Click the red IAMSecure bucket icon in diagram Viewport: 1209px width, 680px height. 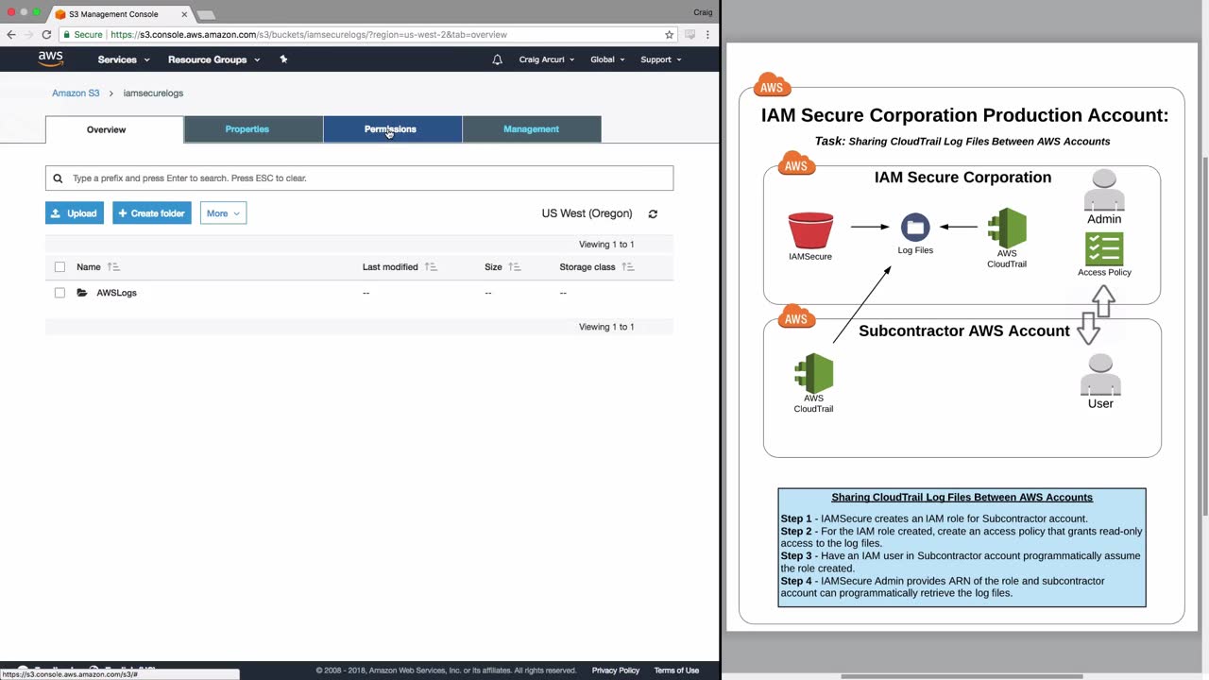coord(810,230)
